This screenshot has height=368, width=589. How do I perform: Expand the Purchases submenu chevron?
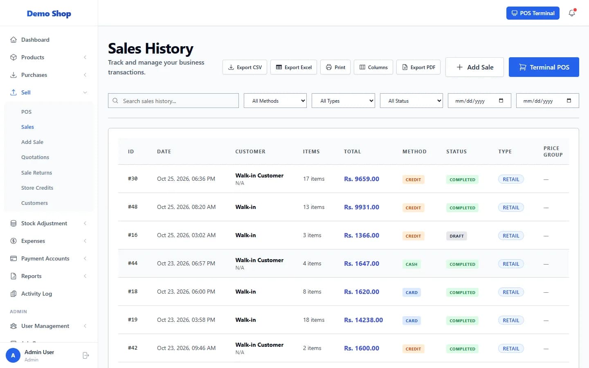[85, 75]
